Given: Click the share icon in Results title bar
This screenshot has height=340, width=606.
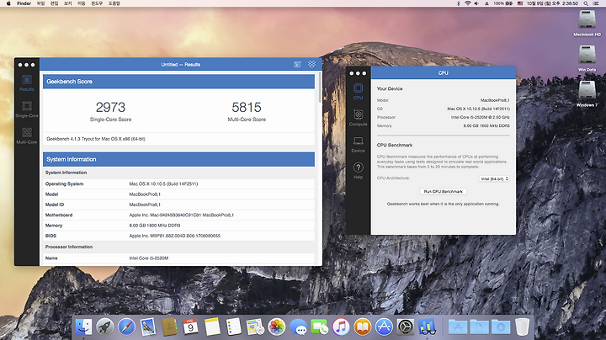Looking at the screenshot, I should [297, 65].
